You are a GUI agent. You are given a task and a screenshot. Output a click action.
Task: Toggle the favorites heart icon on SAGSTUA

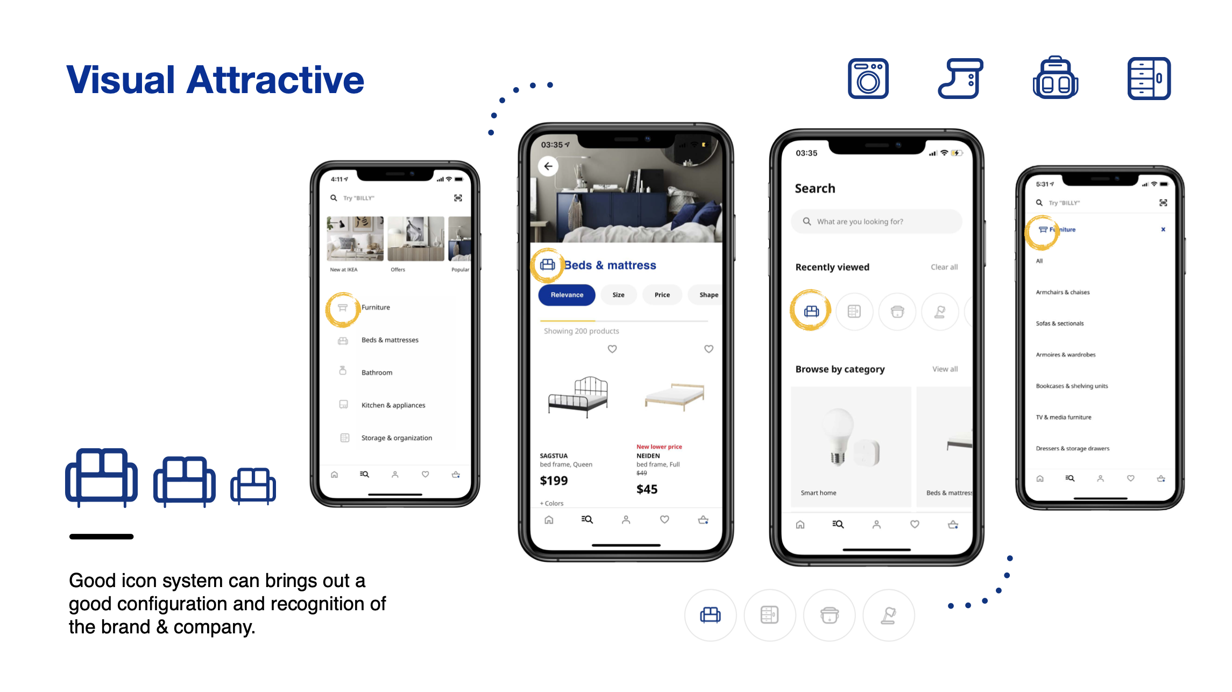(613, 349)
